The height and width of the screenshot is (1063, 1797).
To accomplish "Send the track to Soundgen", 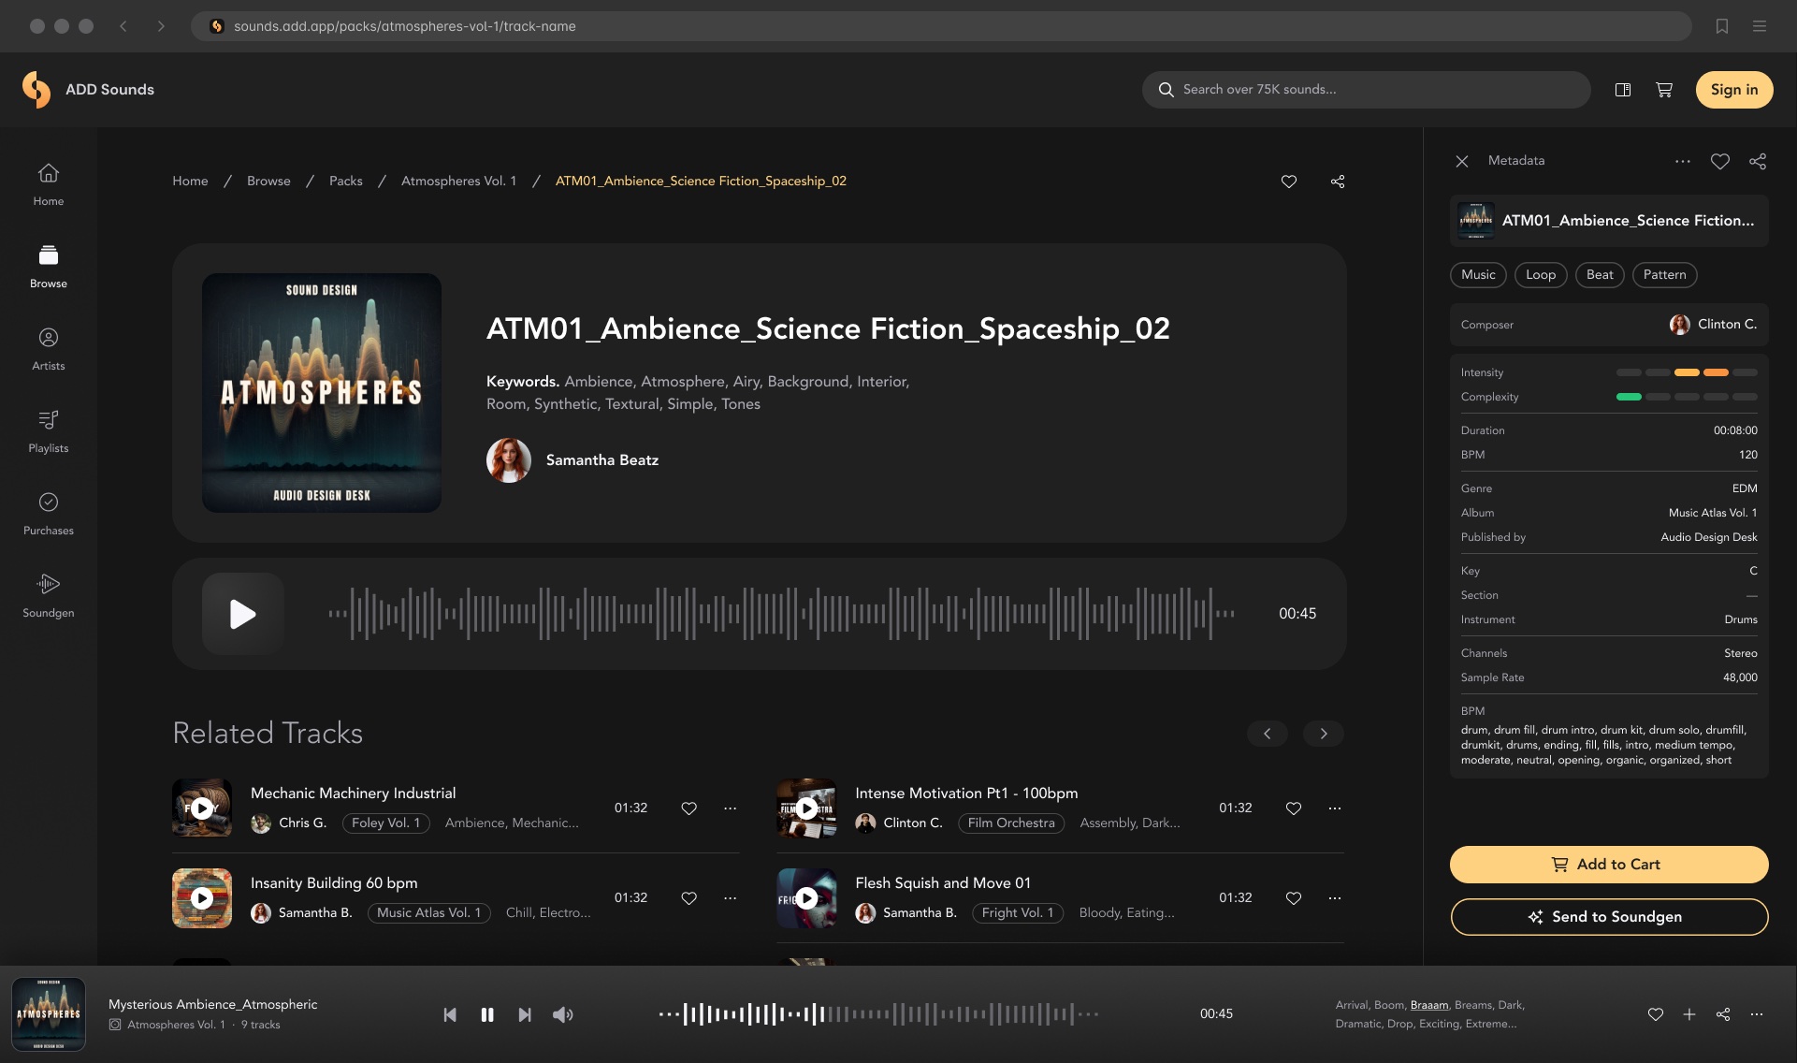I will 1607,917.
